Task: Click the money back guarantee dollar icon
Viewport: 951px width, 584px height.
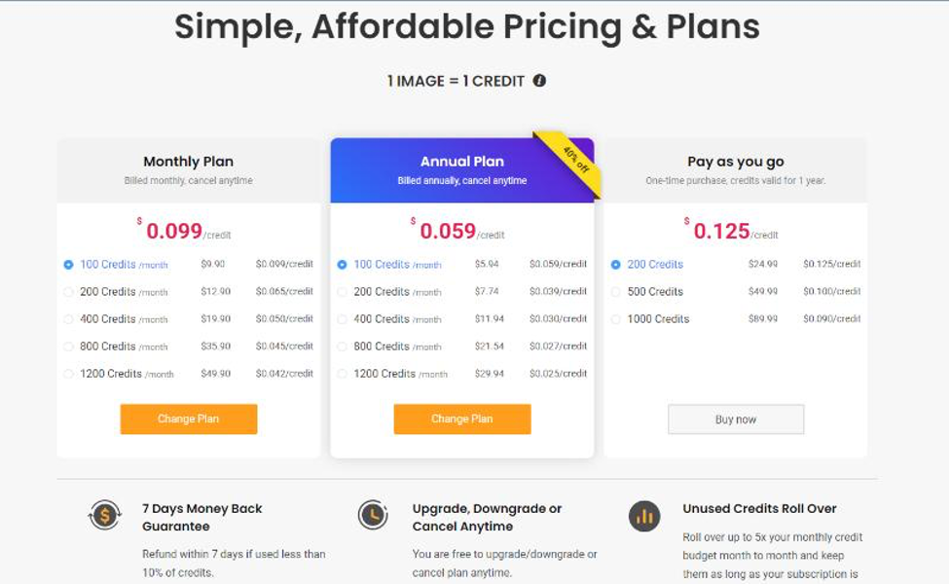Action: 105,516
